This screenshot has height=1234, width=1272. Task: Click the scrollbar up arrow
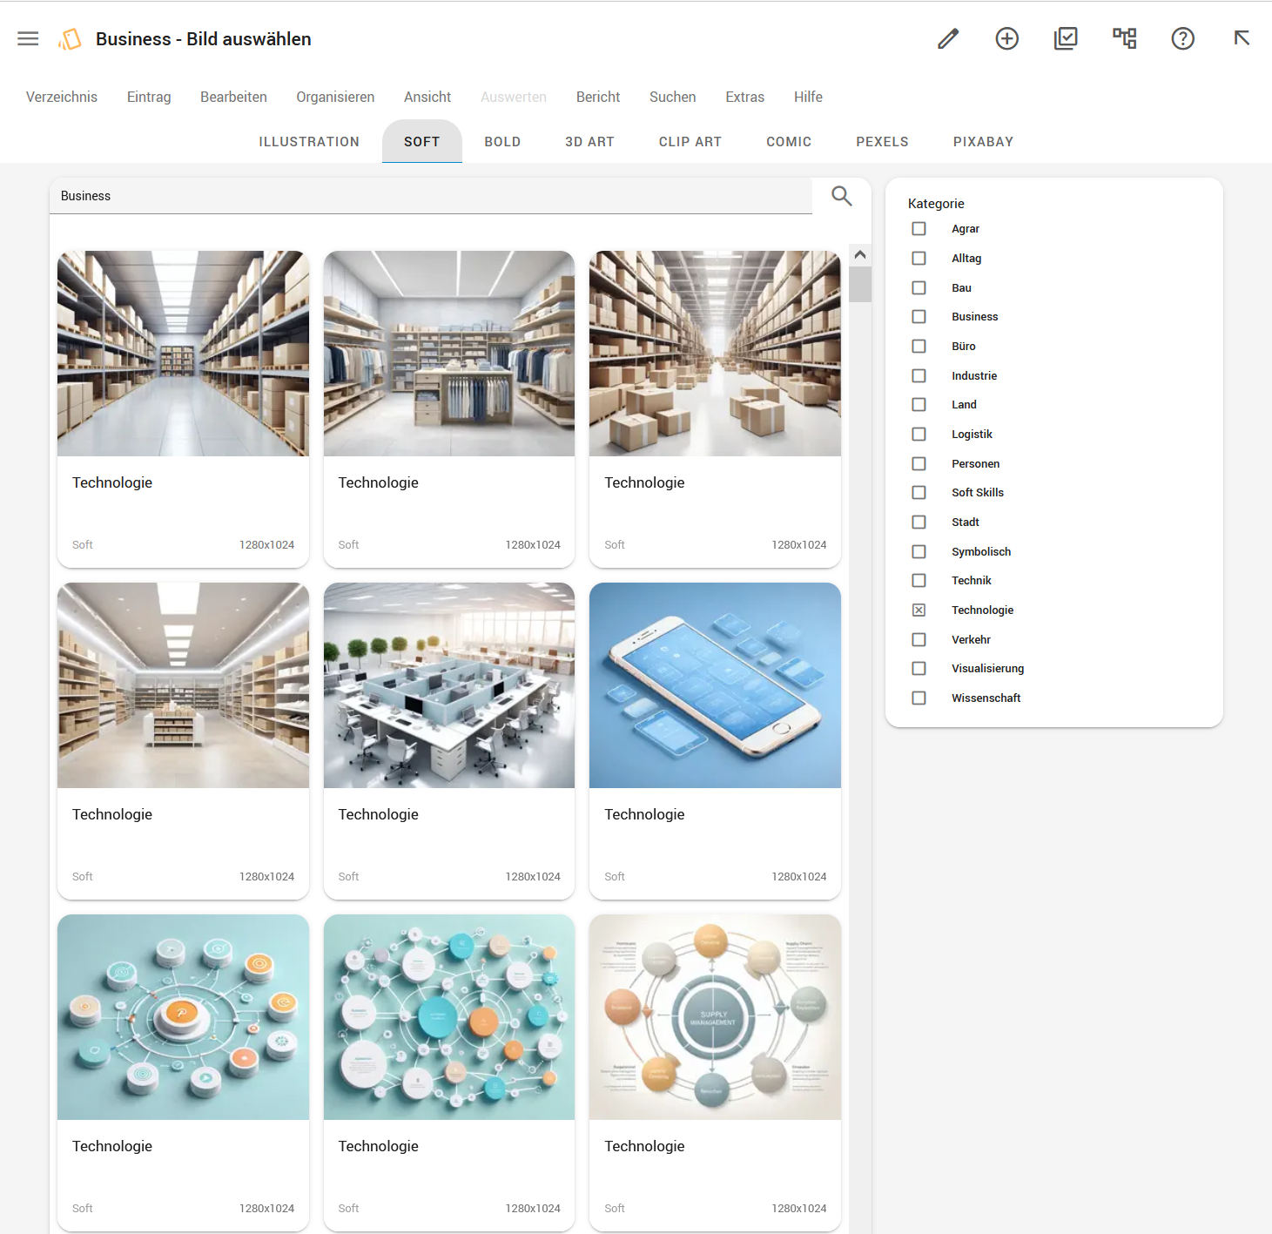point(860,255)
